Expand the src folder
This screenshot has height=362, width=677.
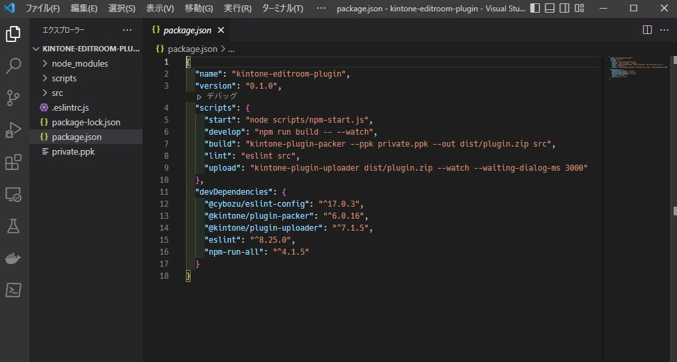coord(86,93)
